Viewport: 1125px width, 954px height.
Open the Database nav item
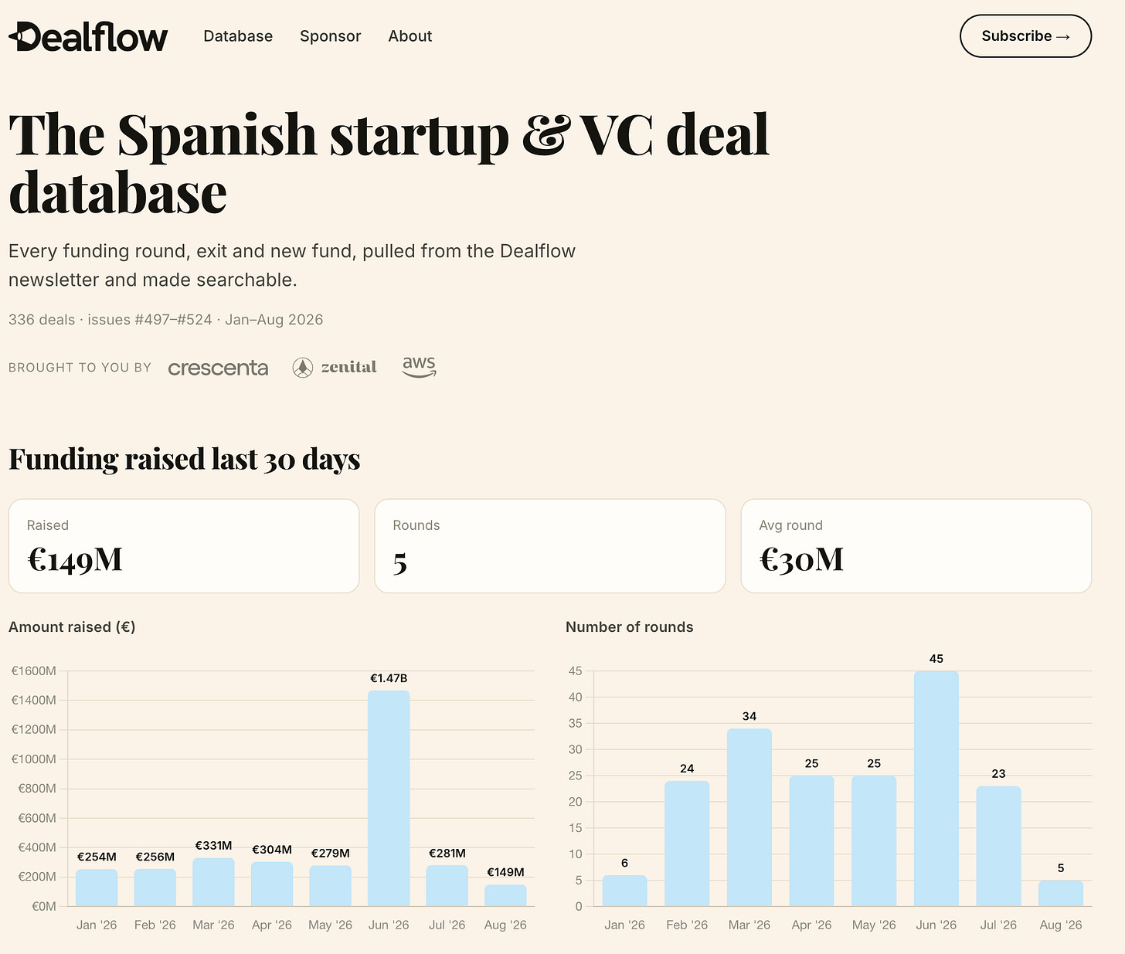point(238,36)
